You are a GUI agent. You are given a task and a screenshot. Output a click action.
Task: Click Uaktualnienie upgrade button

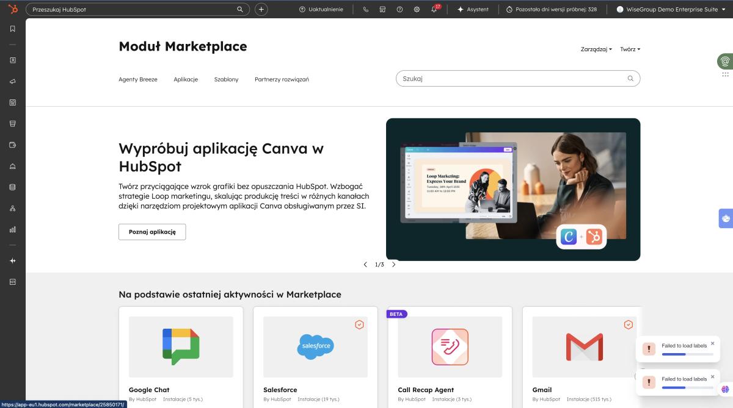(321, 9)
